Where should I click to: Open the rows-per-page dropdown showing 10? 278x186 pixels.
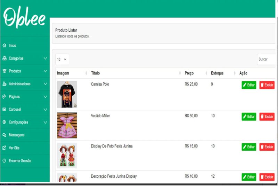[x=62, y=59]
